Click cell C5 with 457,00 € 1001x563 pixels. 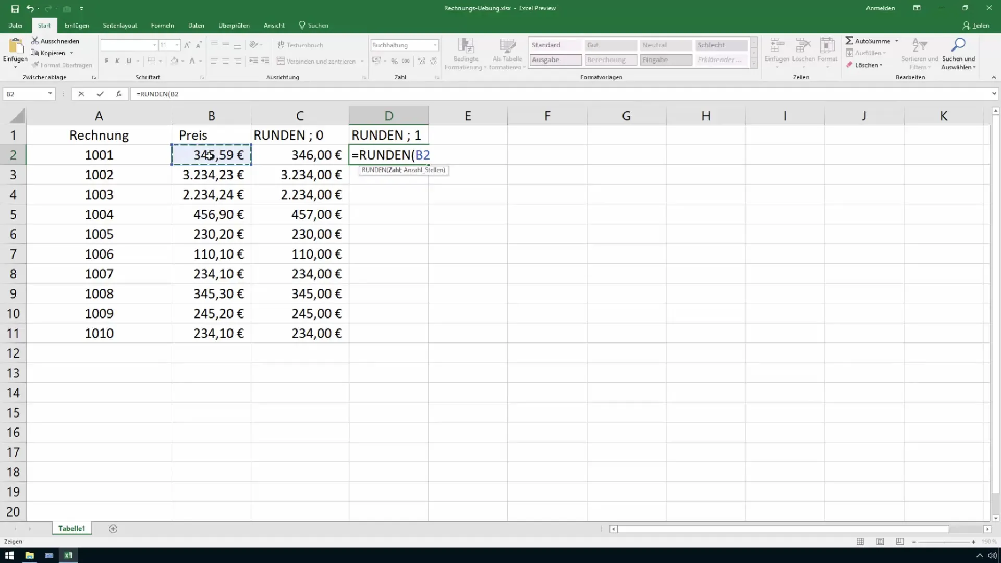pyautogui.click(x=300, y=214)
